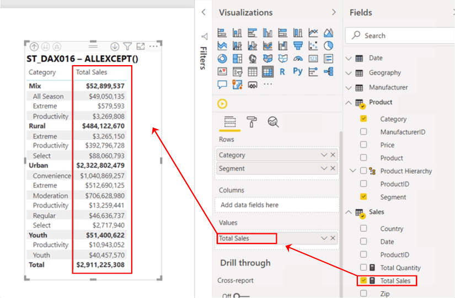
Task: Select the Urban row in matrix
Action: click(77, 165)
